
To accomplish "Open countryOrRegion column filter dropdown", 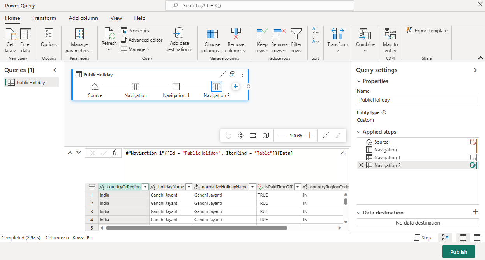I will 145,187.
